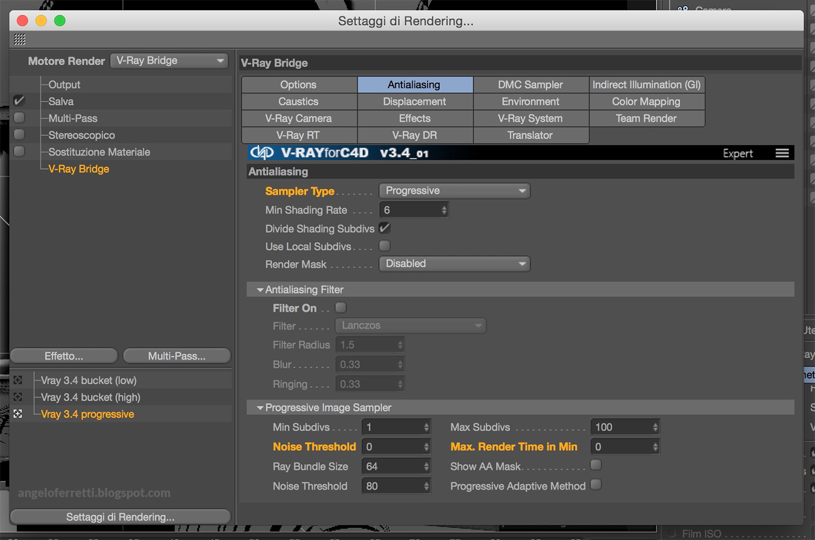Click the Ray Bundle Size stepper arrows

click(x=426, y=467)
